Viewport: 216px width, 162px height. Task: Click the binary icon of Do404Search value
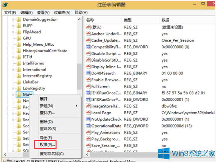88,73
